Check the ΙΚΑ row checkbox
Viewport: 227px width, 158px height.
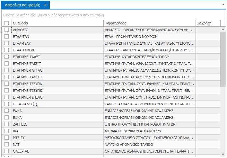click(x=6, y=131)
